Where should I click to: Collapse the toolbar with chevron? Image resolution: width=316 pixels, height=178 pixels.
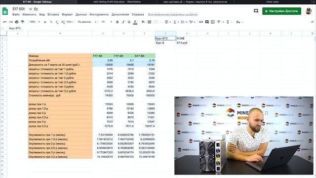click(312, 22)
